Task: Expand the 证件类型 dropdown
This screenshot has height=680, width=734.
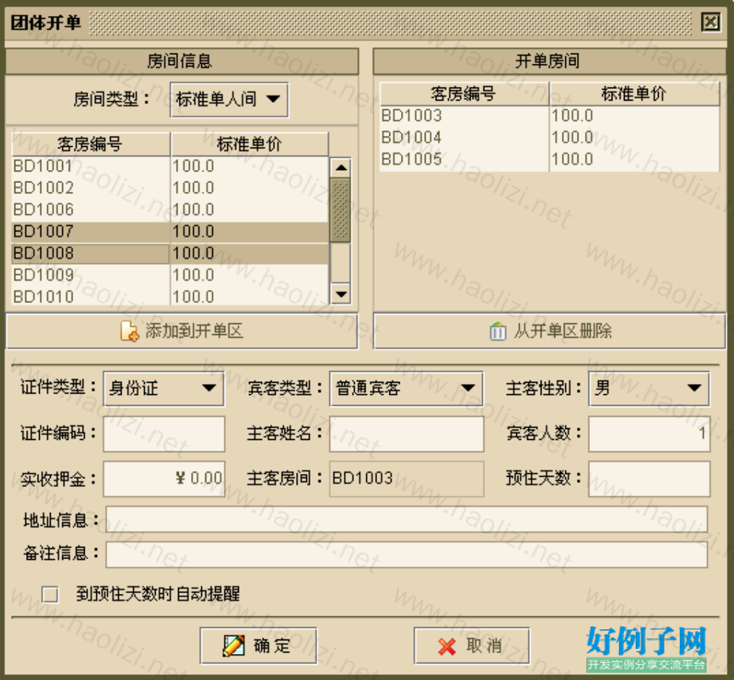Action: coord(164,388)
